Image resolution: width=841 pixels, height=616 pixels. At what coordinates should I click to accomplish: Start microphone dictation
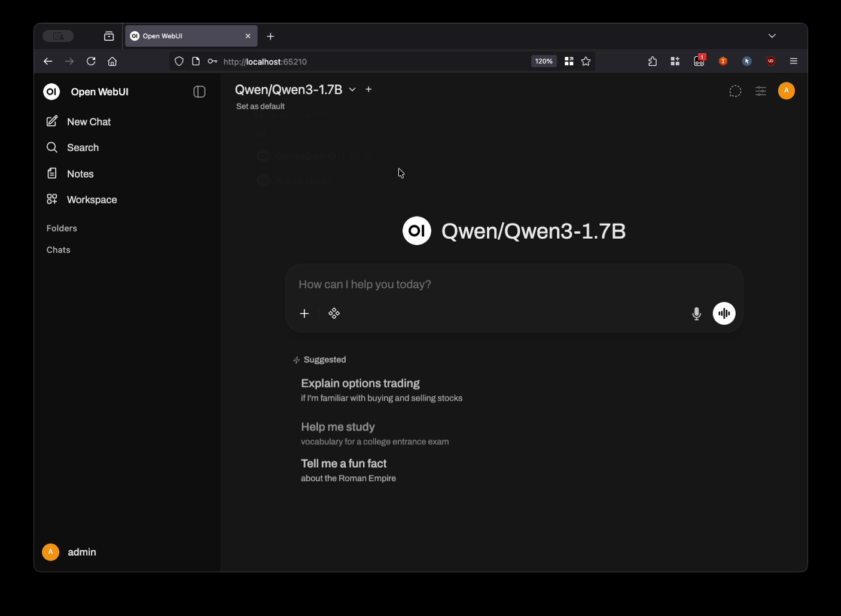click(696, 313)
